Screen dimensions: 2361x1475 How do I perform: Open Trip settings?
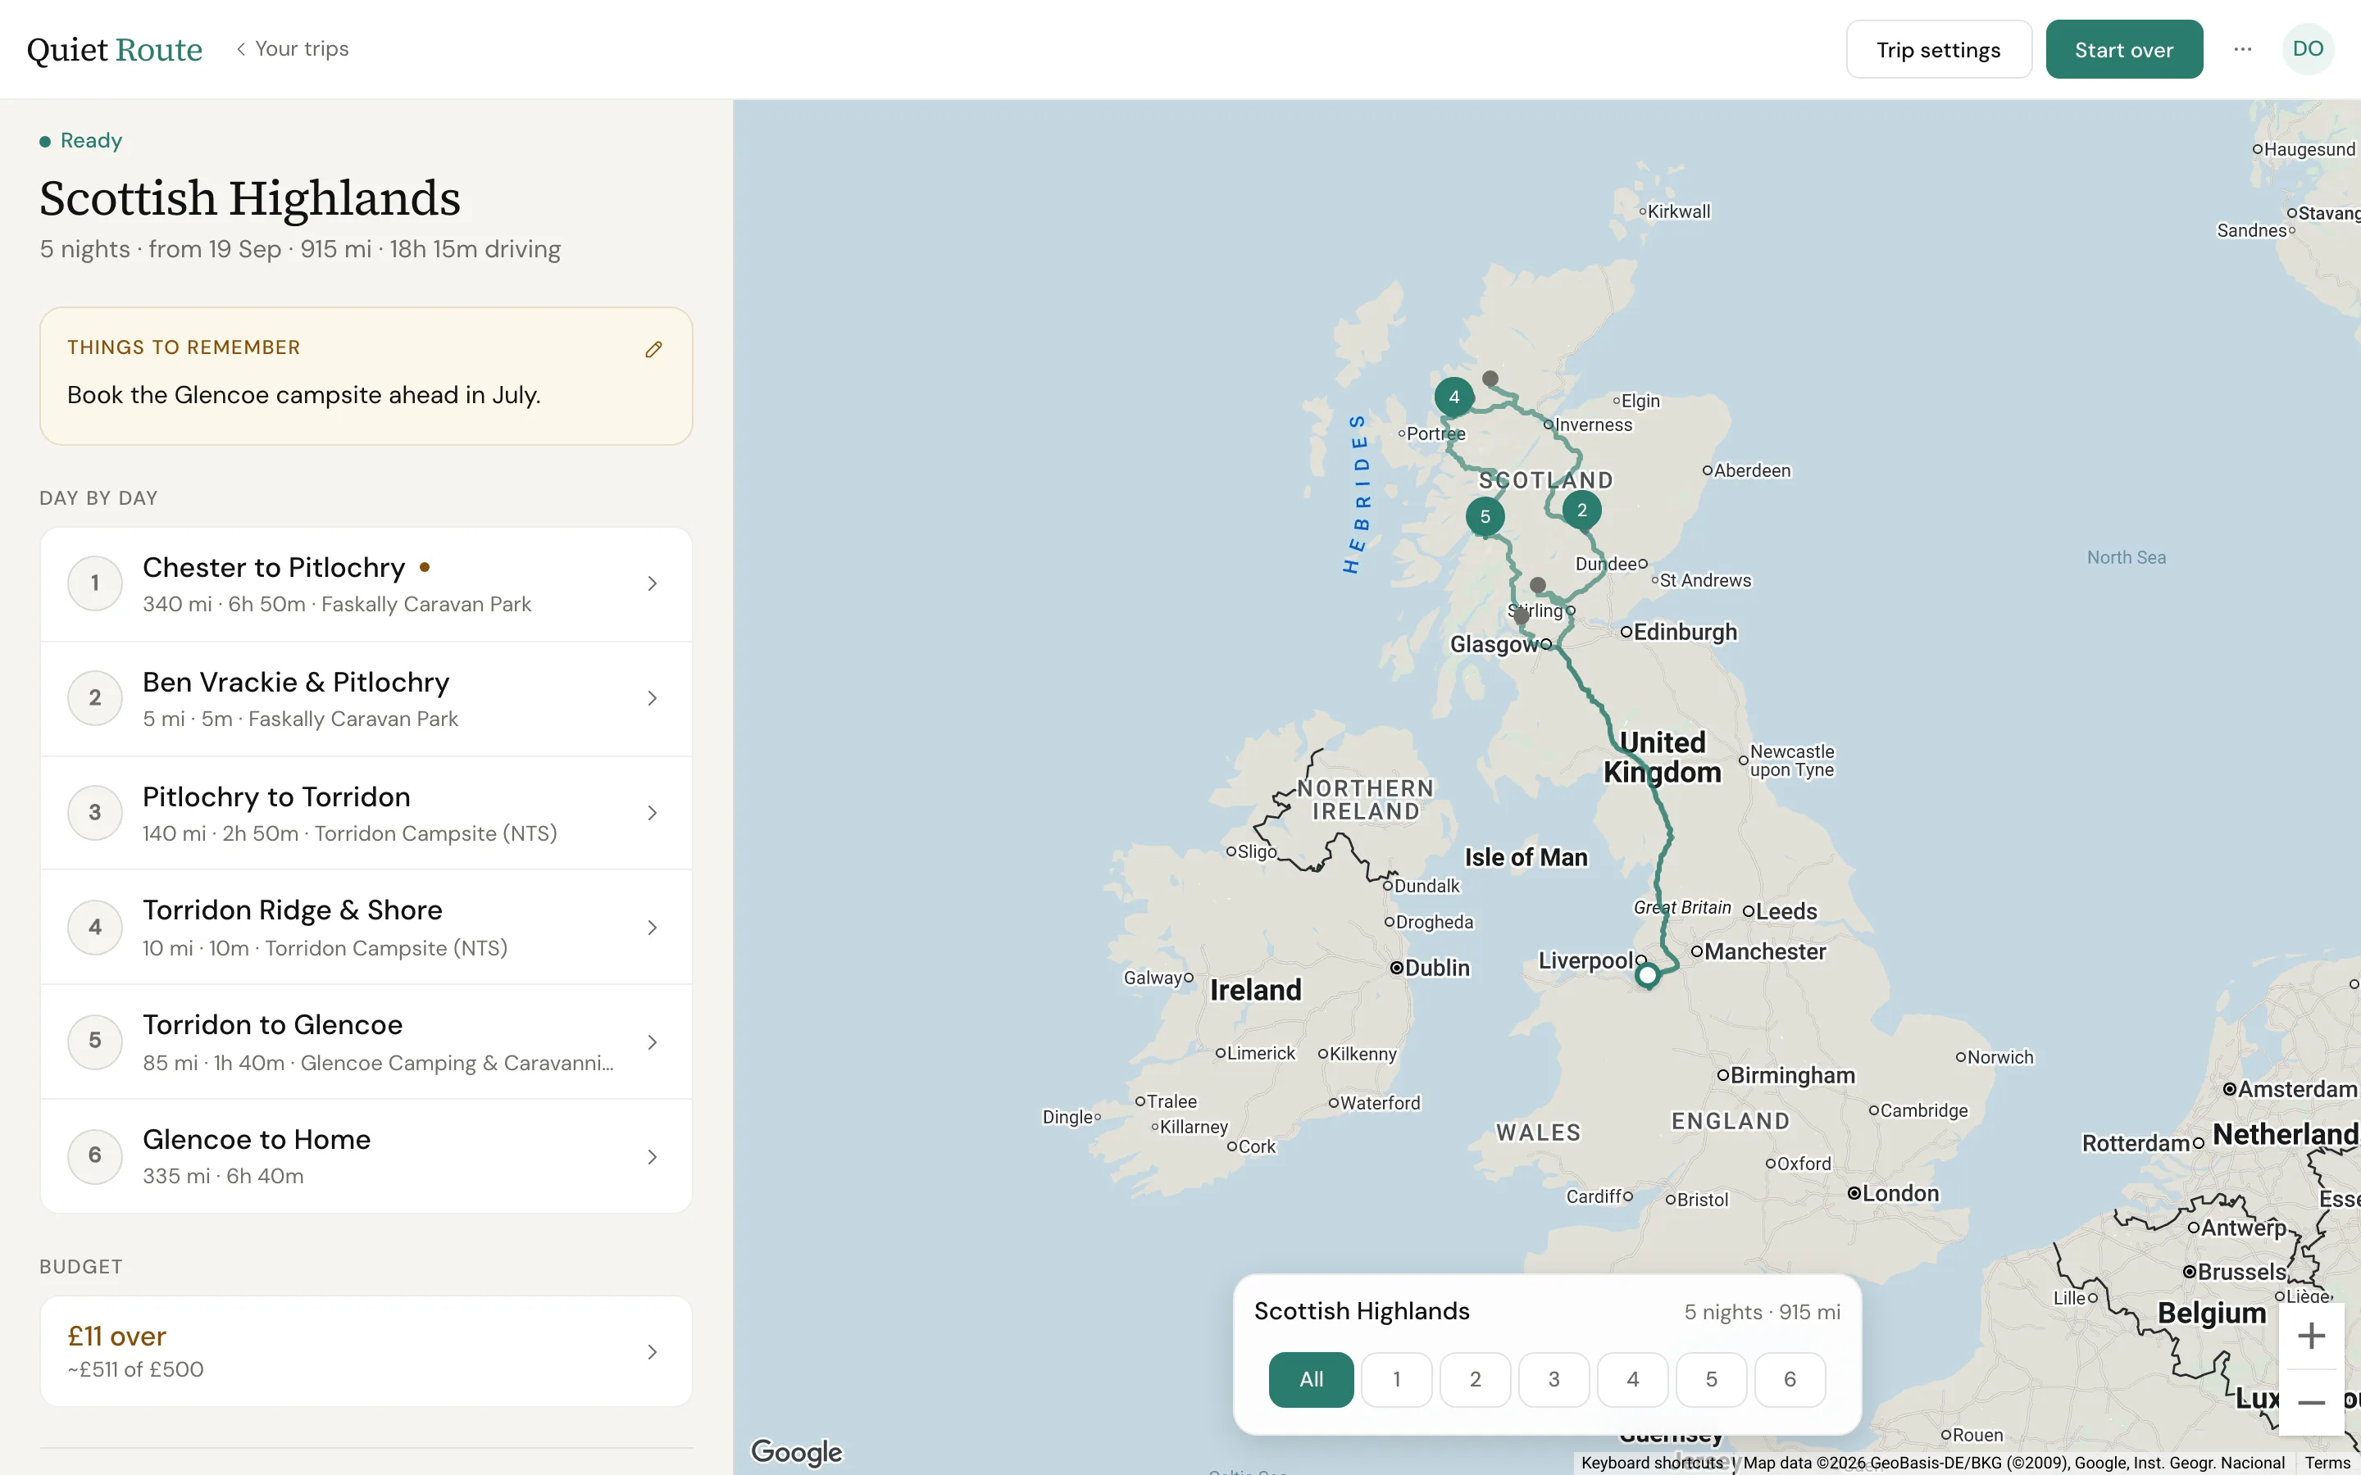1938,50
